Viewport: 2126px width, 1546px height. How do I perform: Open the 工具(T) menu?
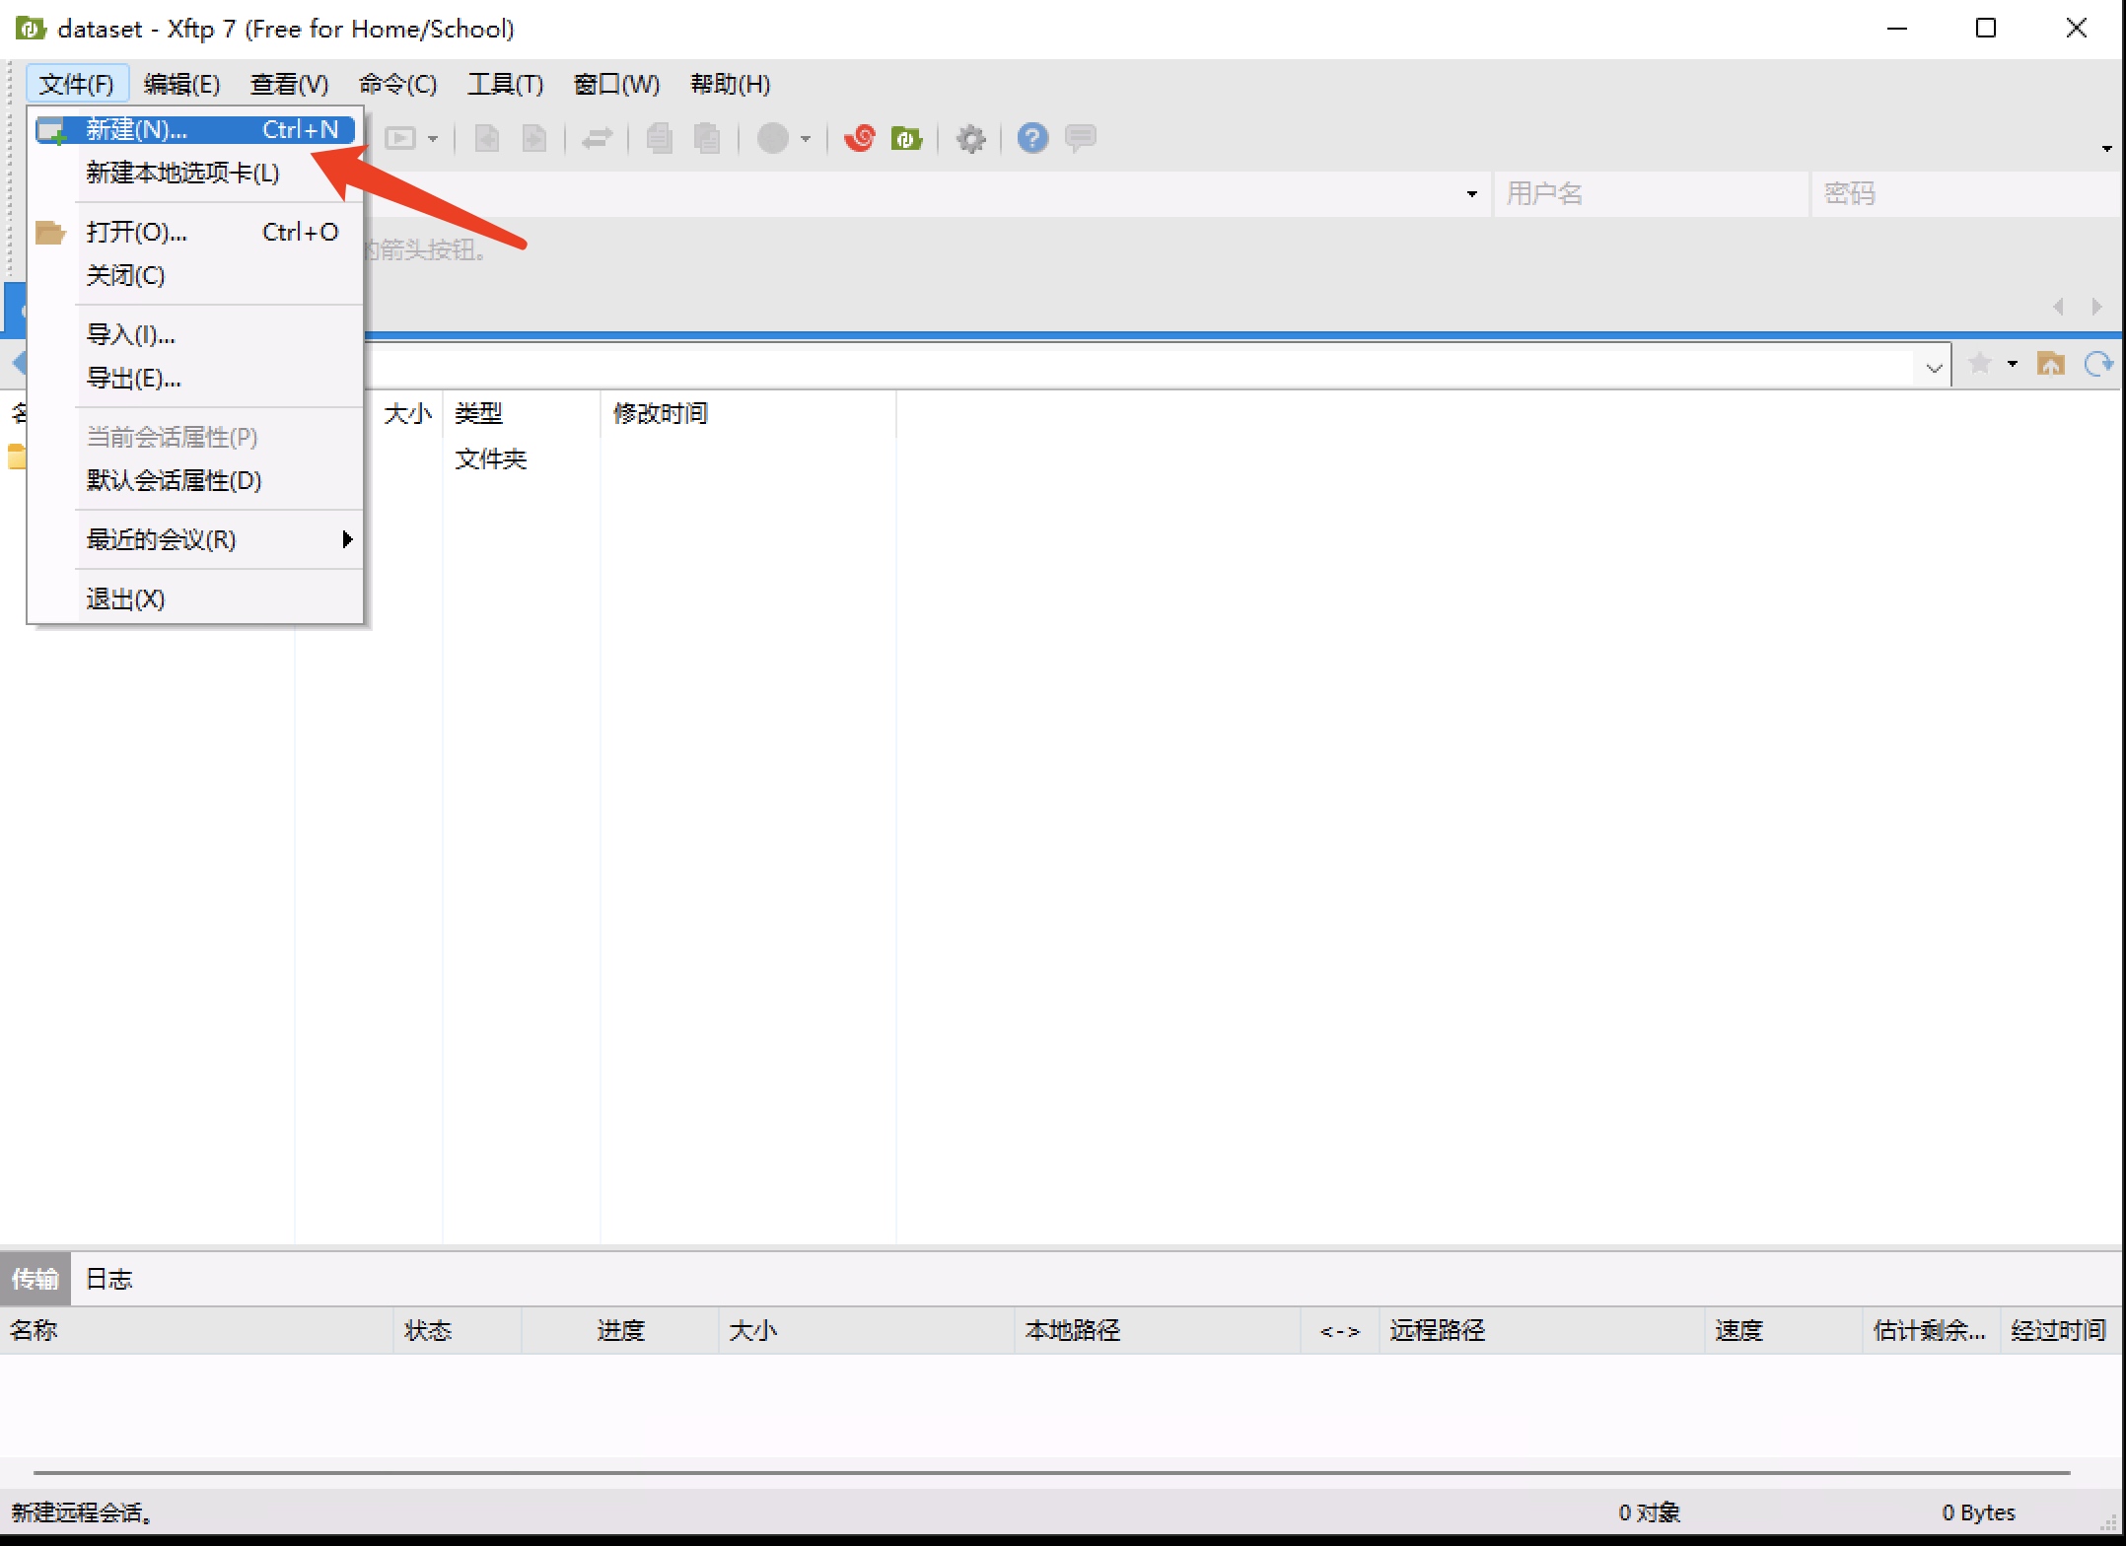(x=505, y=85)
